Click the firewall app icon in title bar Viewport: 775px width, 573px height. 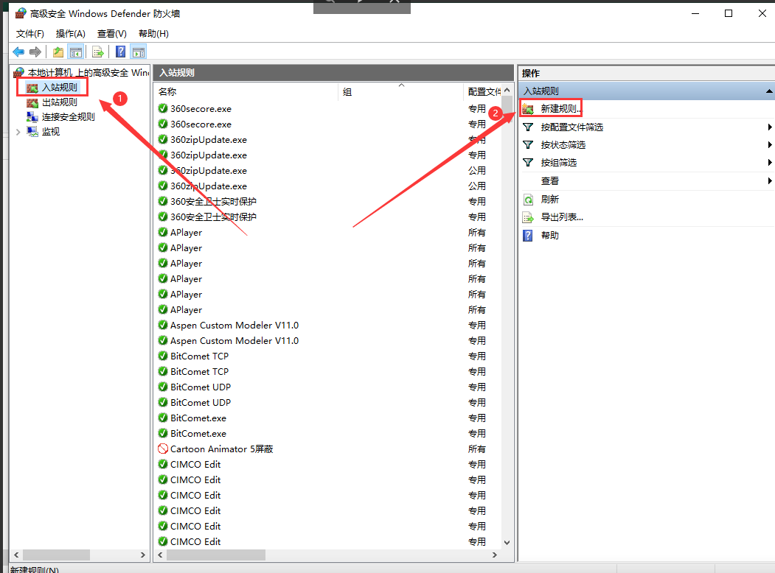[20, 13]
